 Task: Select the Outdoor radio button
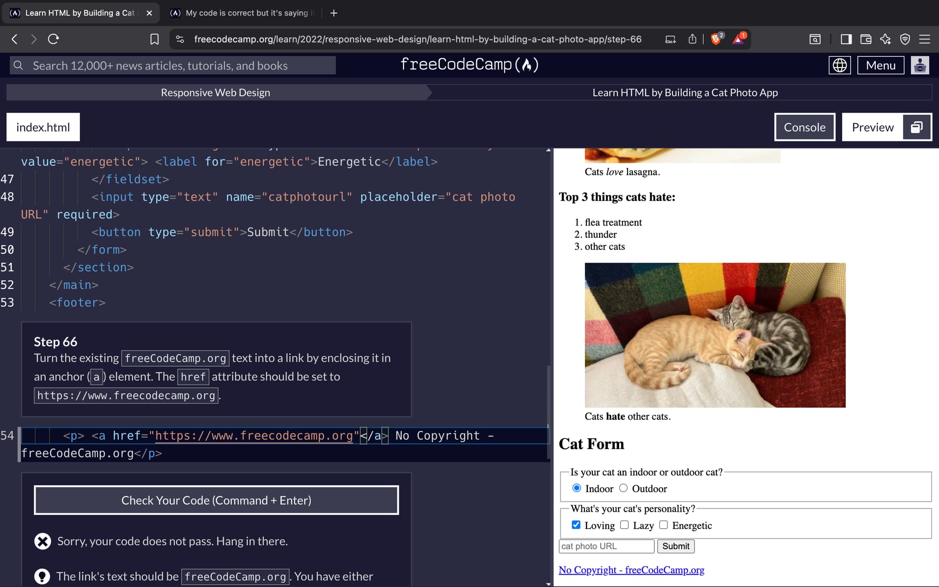[x=623, y=488]
